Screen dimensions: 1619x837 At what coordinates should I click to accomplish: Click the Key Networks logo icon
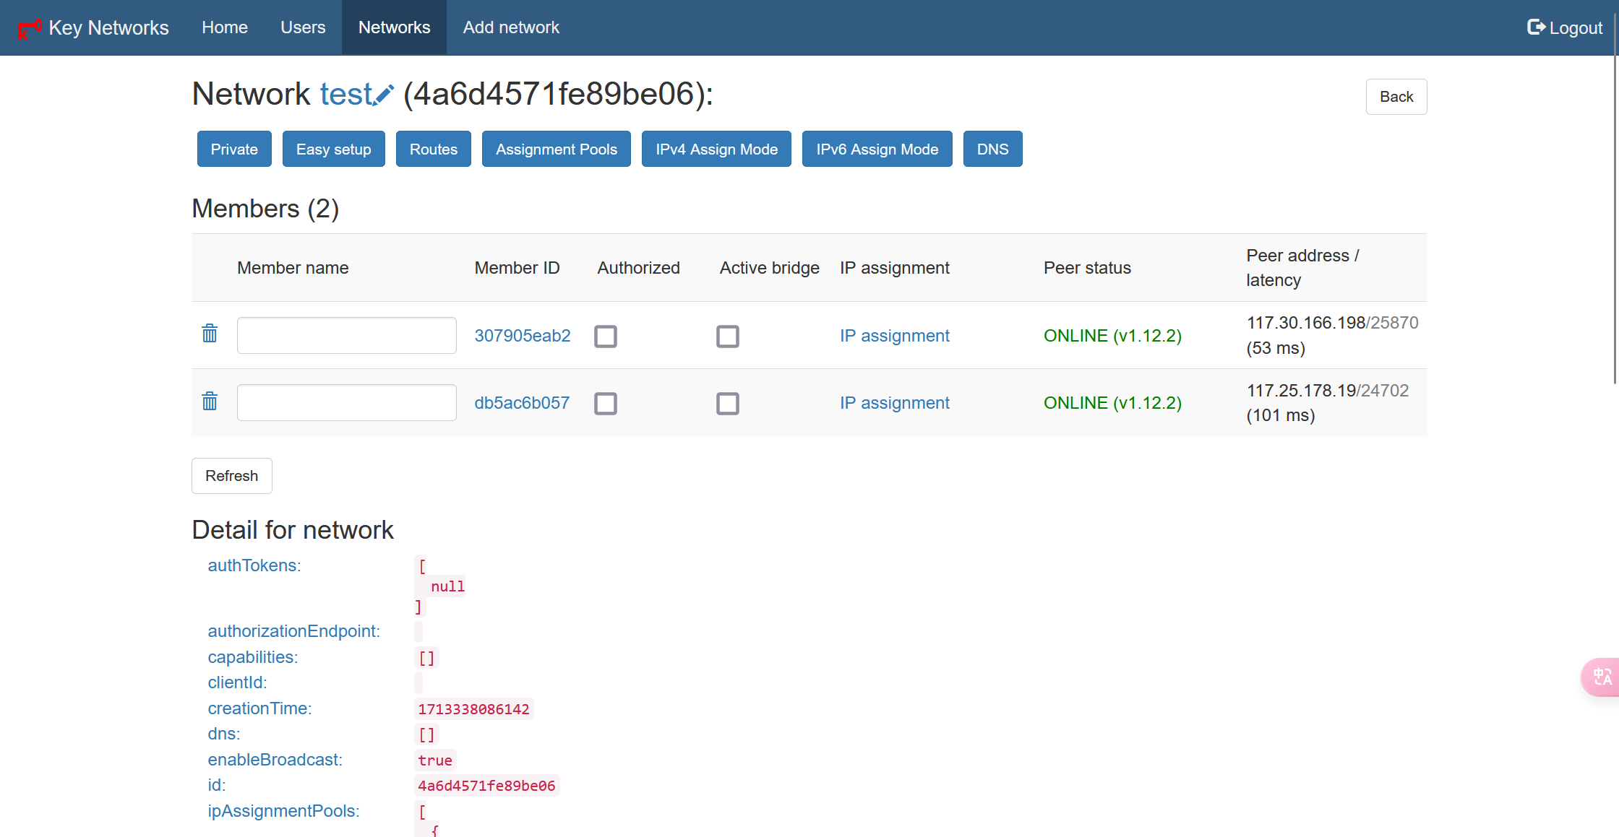point(29,29)
